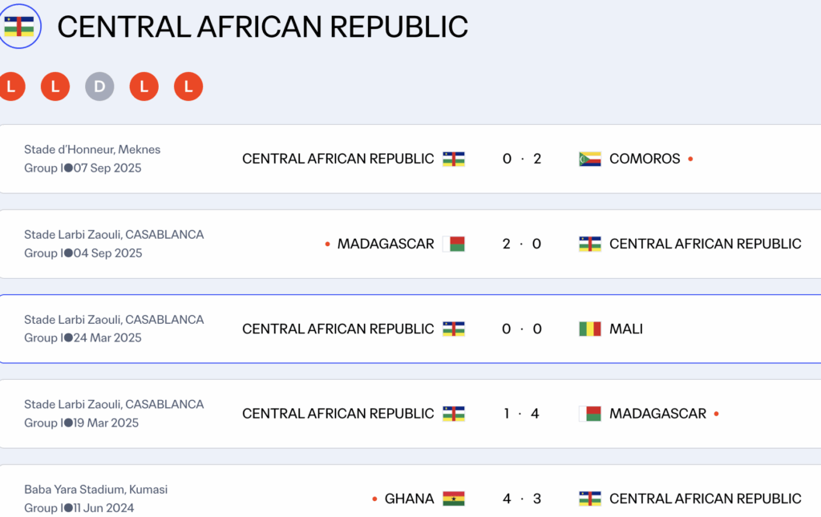Click the first red L form badge
The image size is (821, 517).
coord(11,87)
